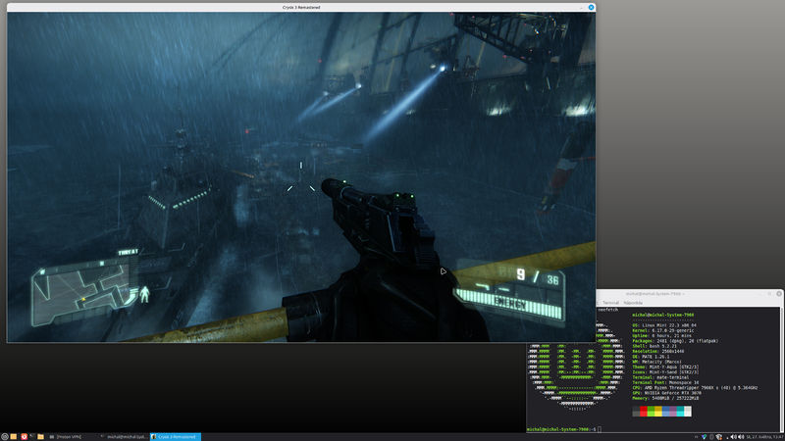The width and height of the screenshot is (785, 441).
Task: Click the OS: Linux Mint line in neofetch
Action: click(664, 325)
